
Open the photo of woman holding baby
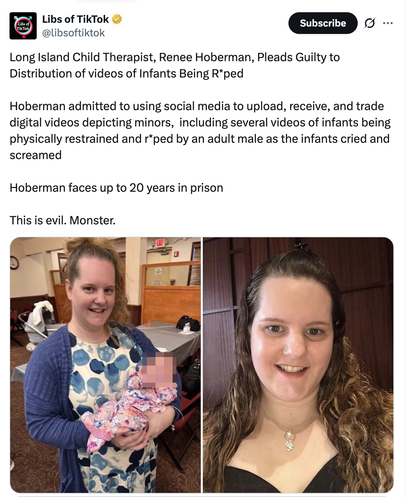(106, 365)
